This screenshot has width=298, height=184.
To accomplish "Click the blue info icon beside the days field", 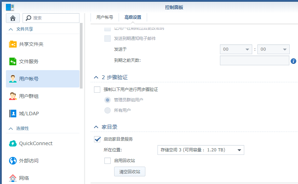I will coord(293,61).
